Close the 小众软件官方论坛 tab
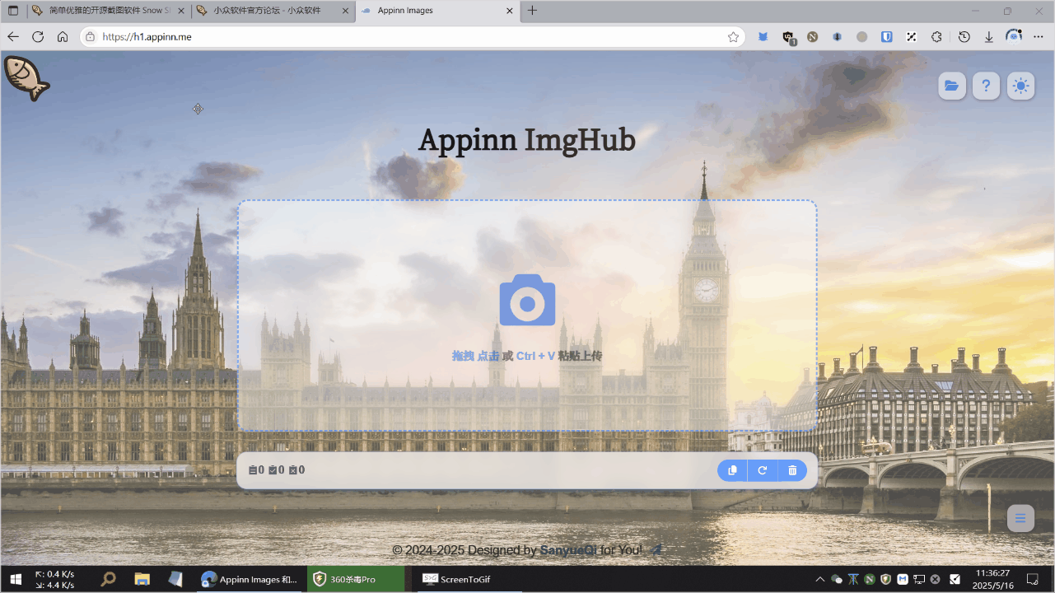The height and width of the screenshot is (593, 1055). pos(345,11)
